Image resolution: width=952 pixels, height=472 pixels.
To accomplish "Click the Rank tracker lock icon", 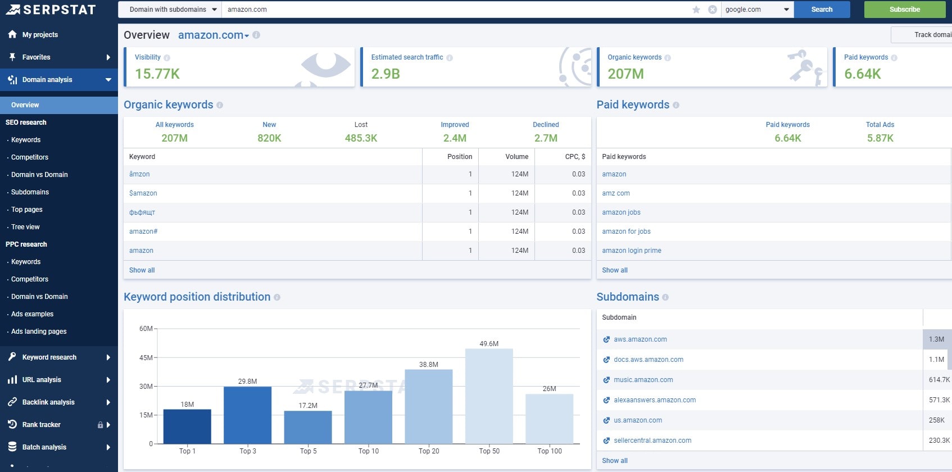I will [x=100, y=425].
